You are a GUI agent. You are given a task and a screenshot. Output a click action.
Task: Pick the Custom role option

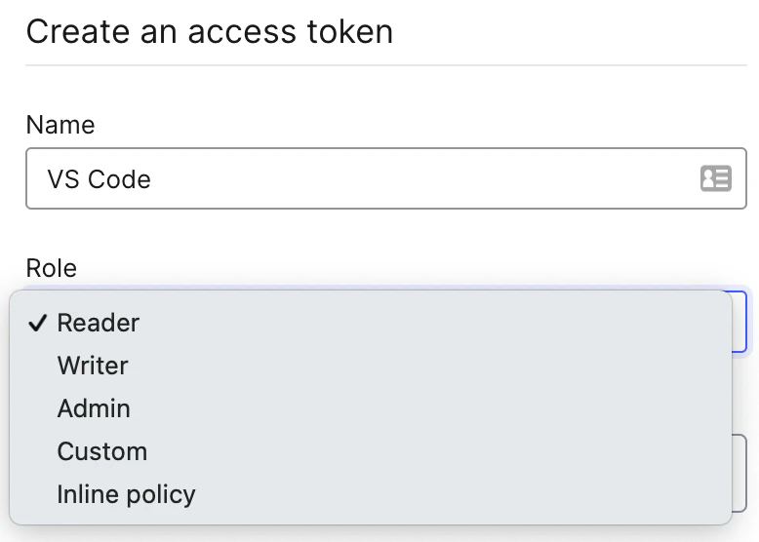point(102,451)
